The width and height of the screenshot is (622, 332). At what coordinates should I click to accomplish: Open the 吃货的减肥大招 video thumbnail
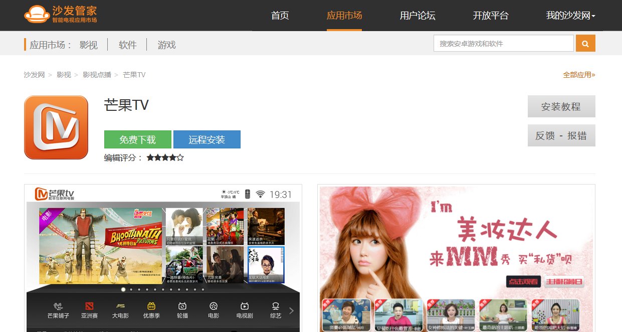556,315
